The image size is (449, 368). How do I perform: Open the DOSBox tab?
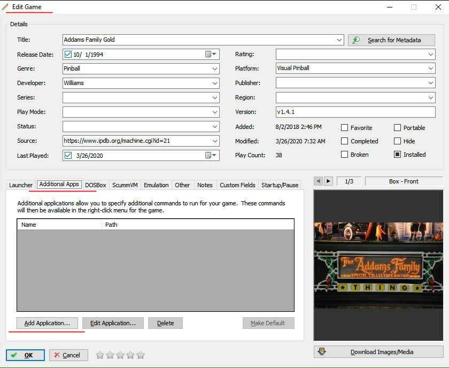[96, 185]
